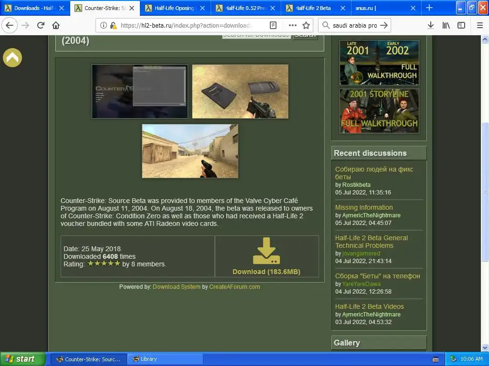Click the search magnifier icon
This screenshot has width=489, height=366.
click(x=326, y=25)
